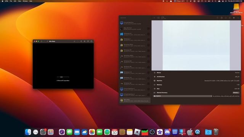Open Roblox from the Dock
This screenshot has width=244, height=137.
[137, 132]
